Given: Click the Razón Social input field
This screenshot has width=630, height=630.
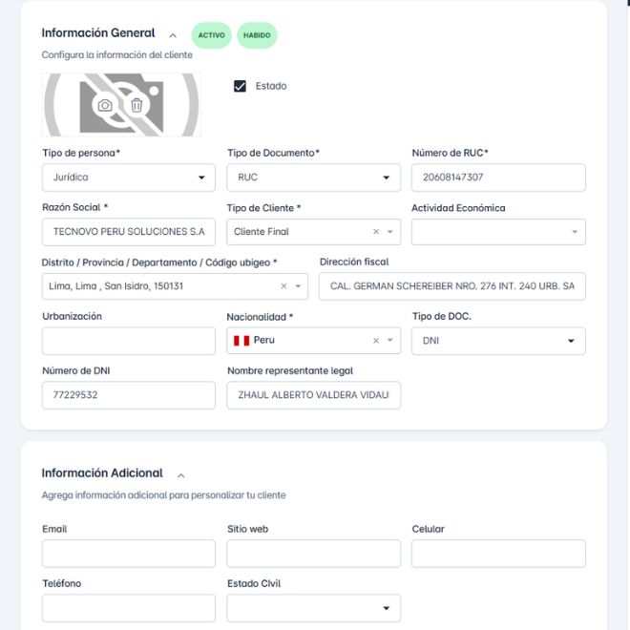Looking at the screenshot, I should pos(128,232).
